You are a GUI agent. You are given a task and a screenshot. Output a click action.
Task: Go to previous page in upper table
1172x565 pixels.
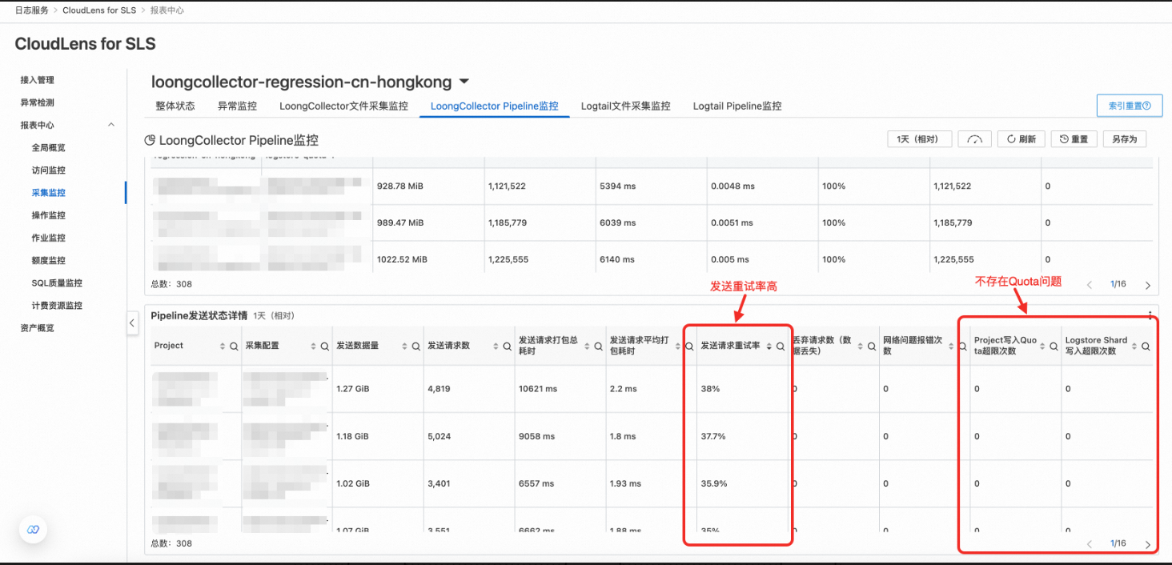coord(1090,285)
